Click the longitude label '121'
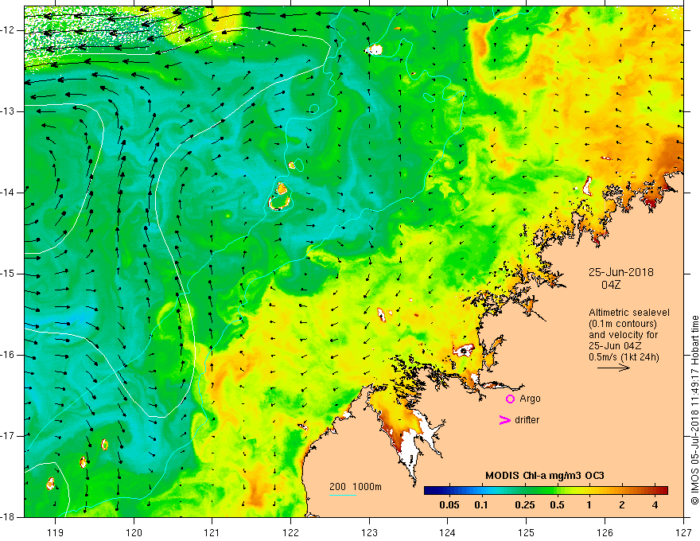The image size is (700, 541). click(212, 533)
